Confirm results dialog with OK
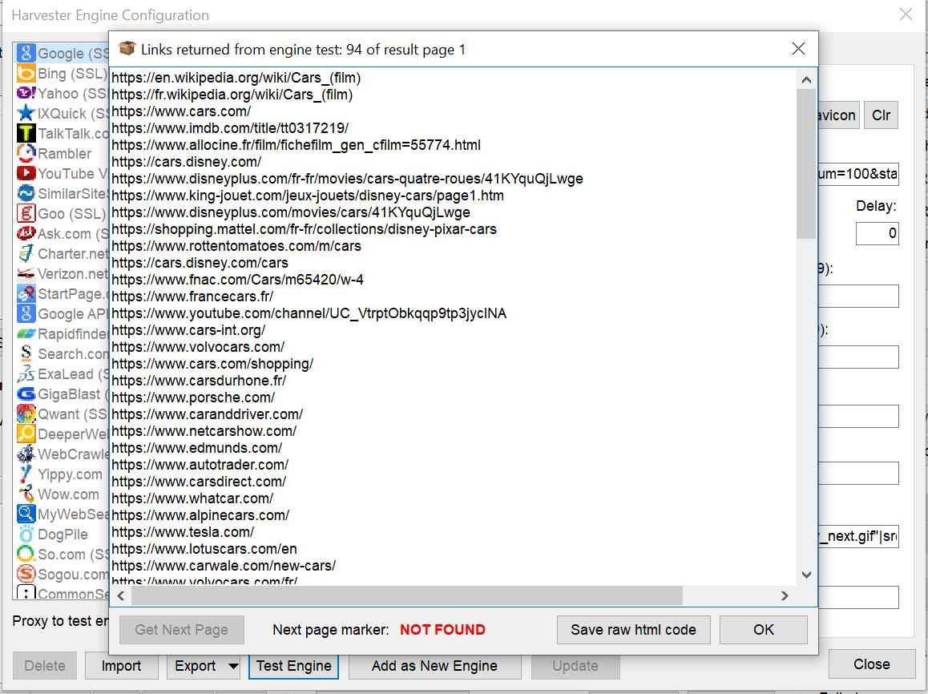This screenshot has height=694, width=928. click(x=764, y=630)
